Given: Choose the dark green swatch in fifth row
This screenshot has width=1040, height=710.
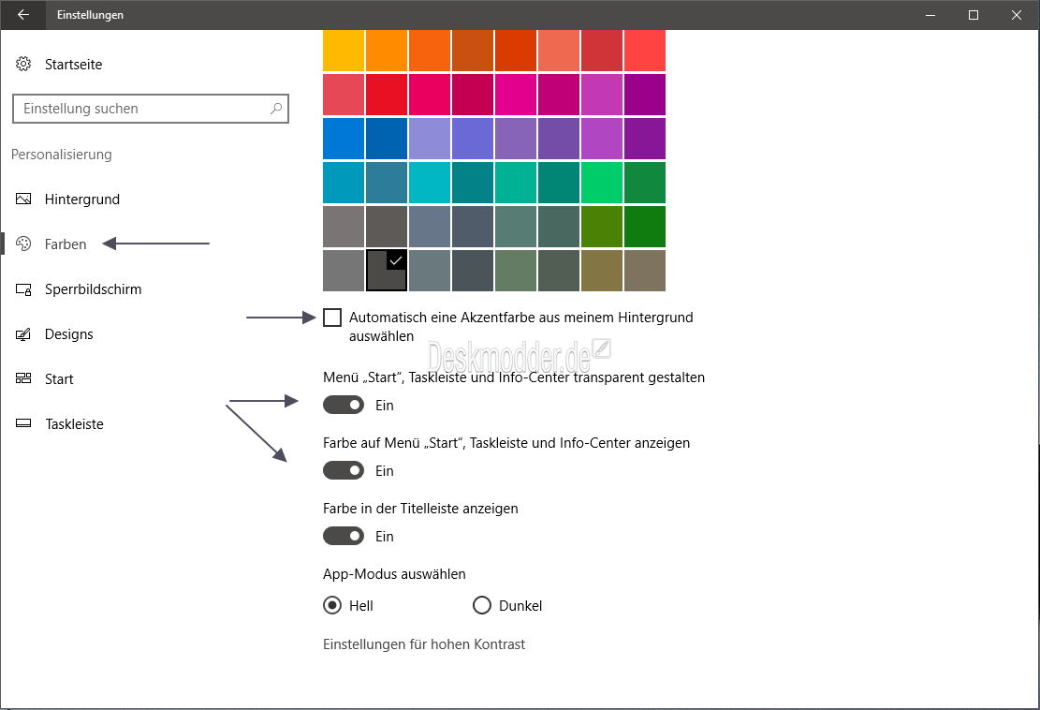Looking at the screenshot, I should [x=645, y=227].
